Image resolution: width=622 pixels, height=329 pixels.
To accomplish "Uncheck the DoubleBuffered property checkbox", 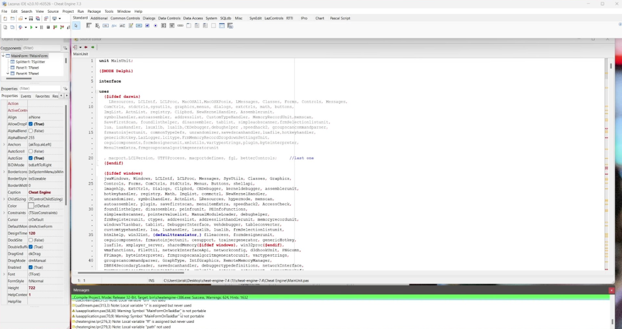I will coord(31,247).
